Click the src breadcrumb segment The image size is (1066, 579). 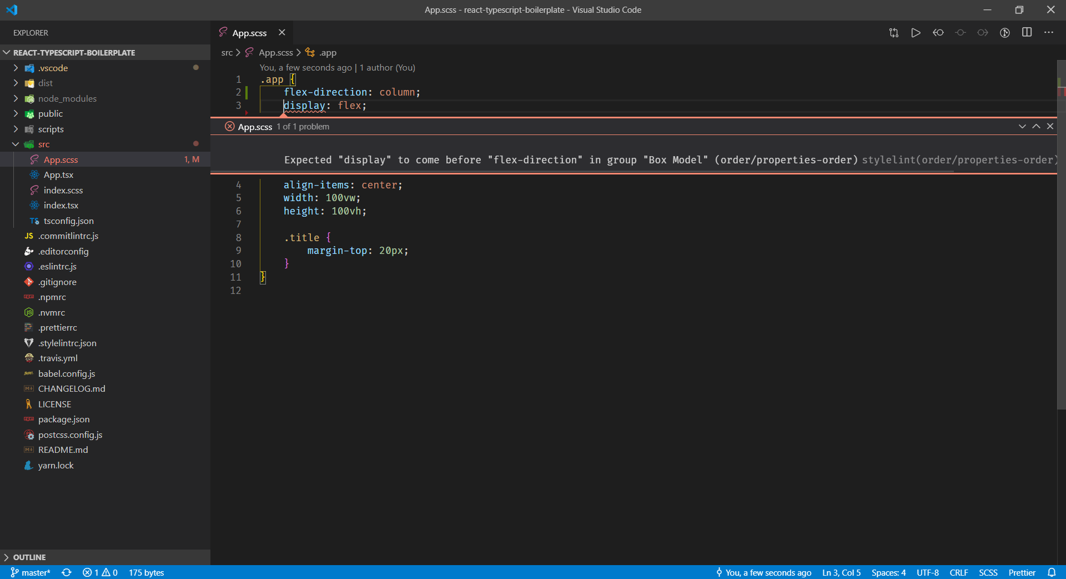227,52
